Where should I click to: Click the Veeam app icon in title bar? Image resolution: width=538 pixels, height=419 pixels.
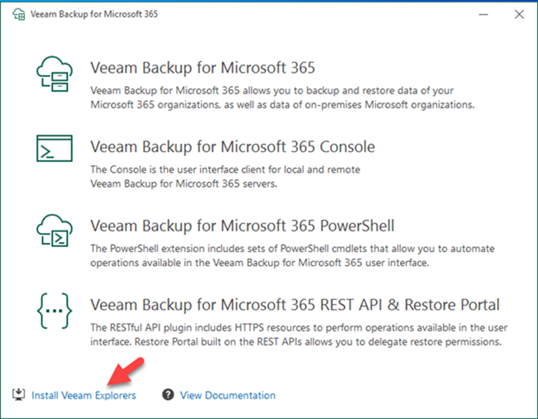point(18,14)
